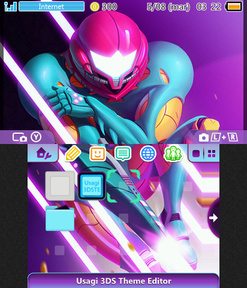Open camera mode via Y button icon
This screenshot has width=247, height=288.
tap(20, 137)
